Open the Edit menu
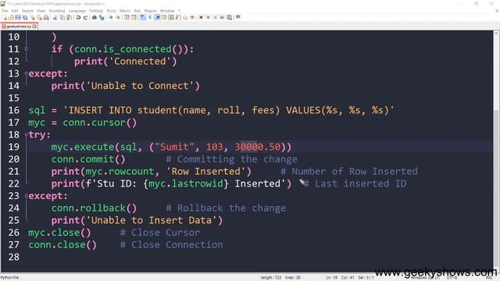This screenshot has width=500, height=281. [15, 11]
